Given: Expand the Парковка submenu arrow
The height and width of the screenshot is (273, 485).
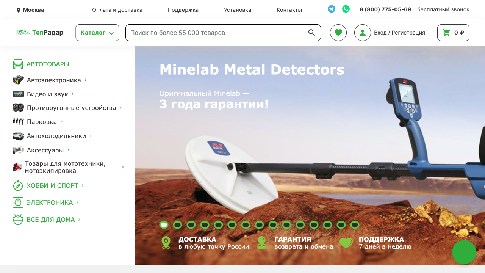Looking at the screenshot, I should [x=61, y=122].
